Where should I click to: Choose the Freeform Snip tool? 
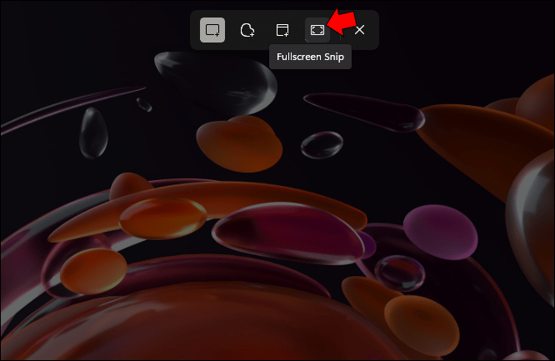[247, 30]
